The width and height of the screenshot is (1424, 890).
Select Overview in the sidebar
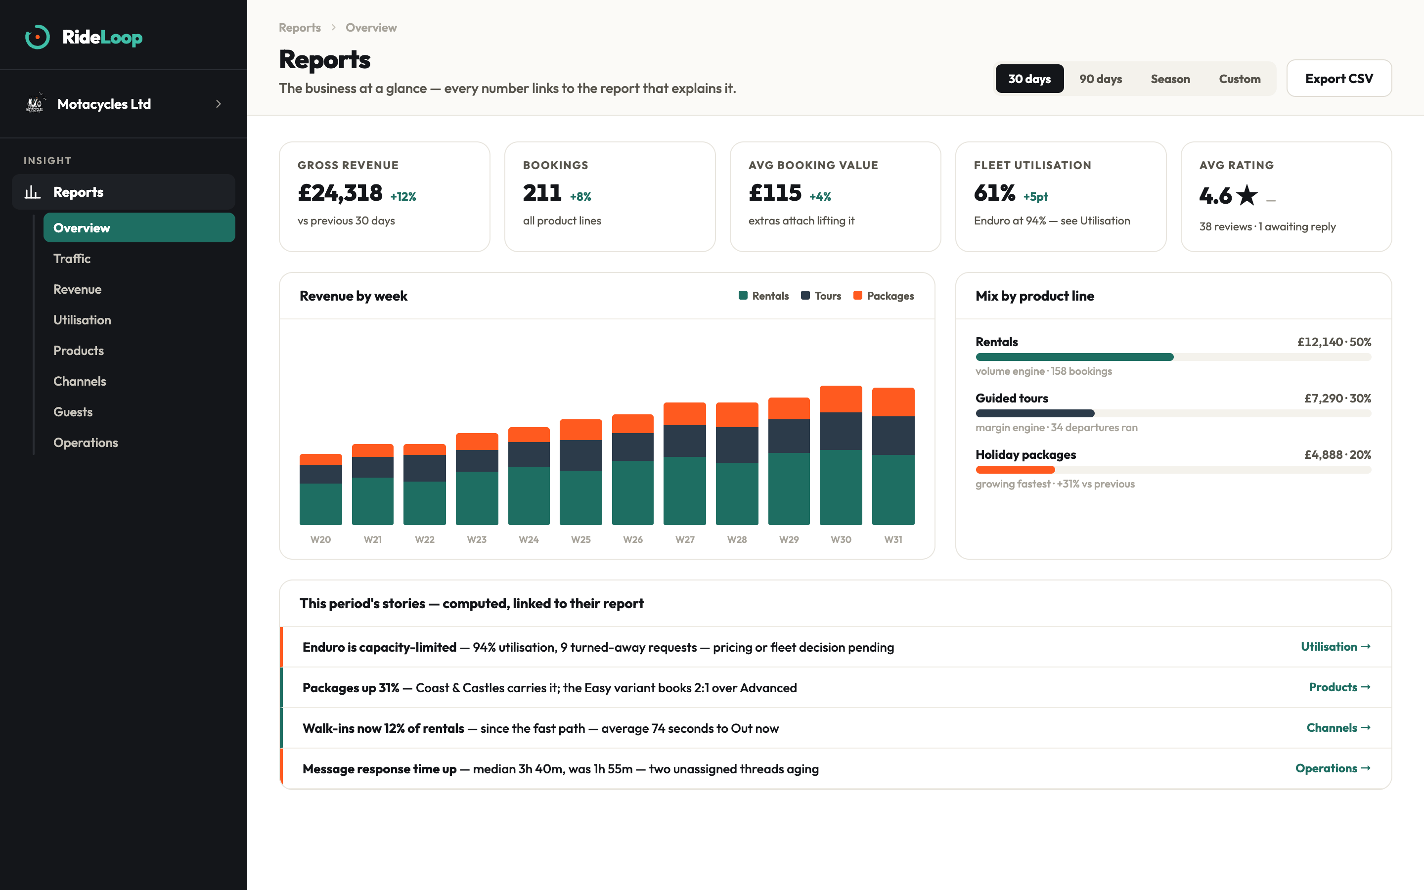139,228
